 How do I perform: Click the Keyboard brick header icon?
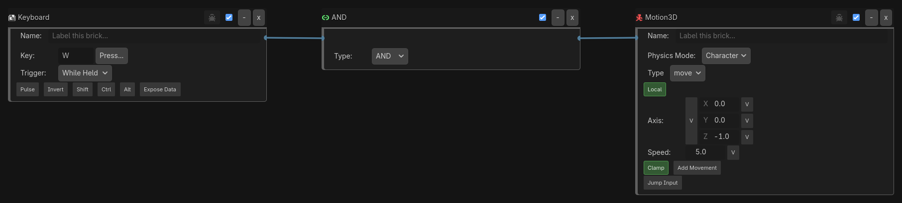point(12,17)
